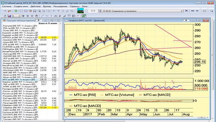Click the connect arrow icon in toolbar

(x=5, y=11)
